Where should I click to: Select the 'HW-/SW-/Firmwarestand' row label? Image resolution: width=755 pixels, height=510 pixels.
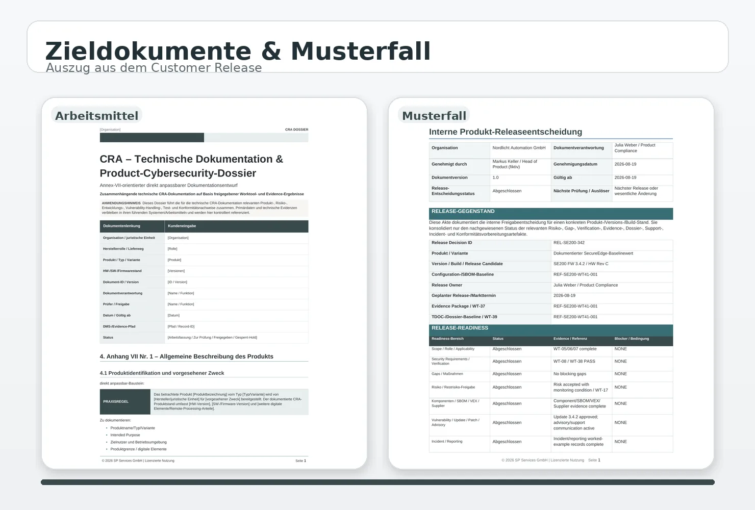[122, 271]
